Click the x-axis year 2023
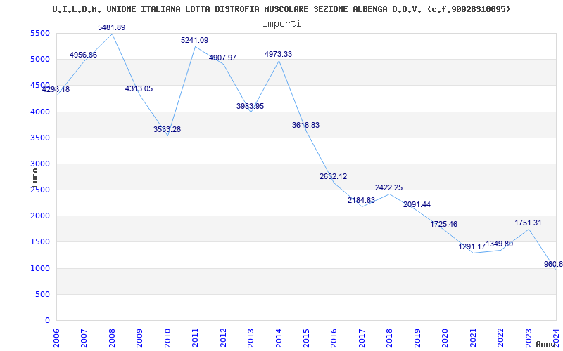This screenshot has width=563, height=351. [529, 338]
